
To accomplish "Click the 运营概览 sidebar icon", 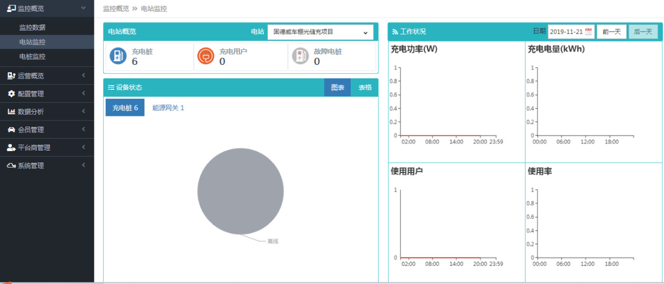I will coord(11,76).
